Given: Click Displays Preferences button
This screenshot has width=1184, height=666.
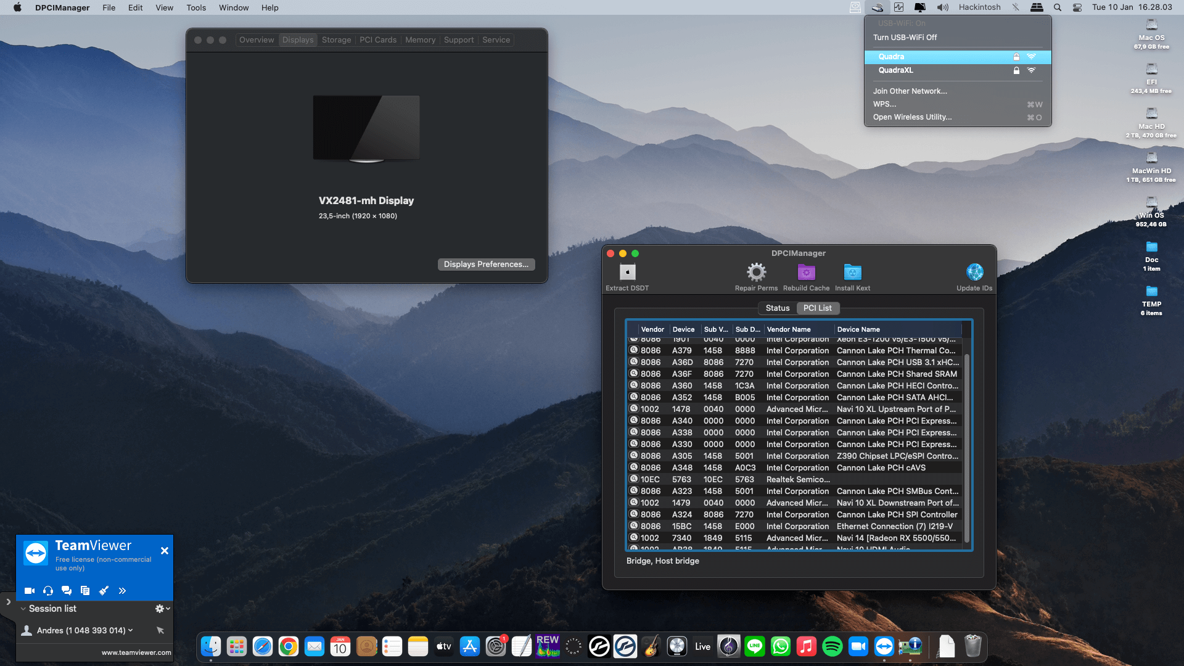Looking at the screenshot, I should coord(486,264).
